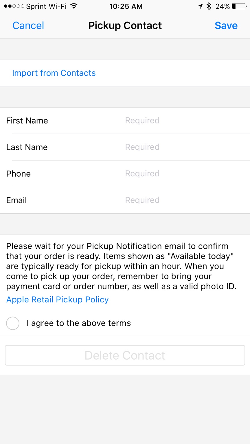Tap the pickup notification instructions text
The height and width of the screenshot is (444, 250).
click(122, 266)
